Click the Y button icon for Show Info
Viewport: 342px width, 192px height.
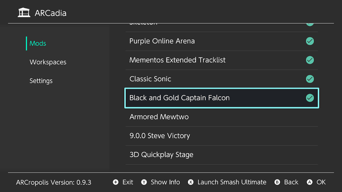[144, 182]
